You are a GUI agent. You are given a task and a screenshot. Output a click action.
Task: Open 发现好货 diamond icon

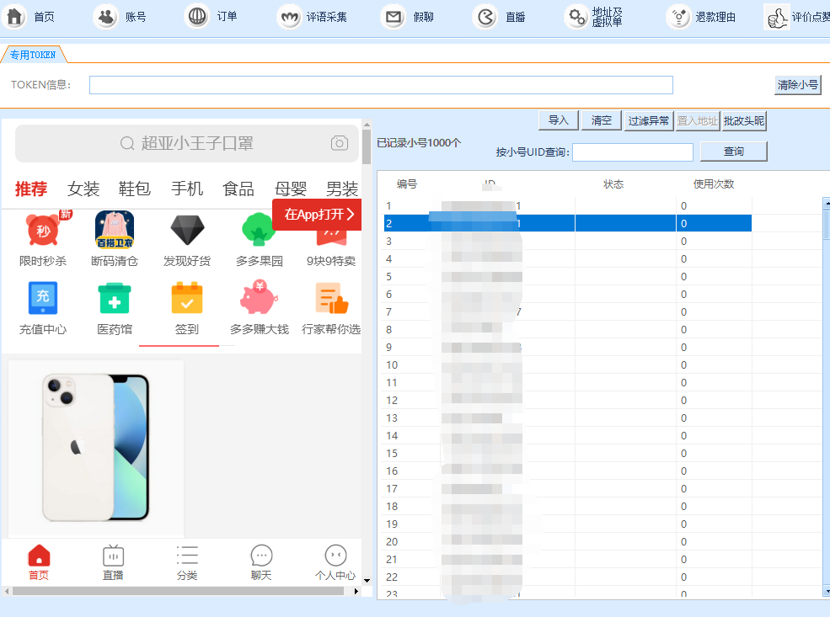point(187,230)
